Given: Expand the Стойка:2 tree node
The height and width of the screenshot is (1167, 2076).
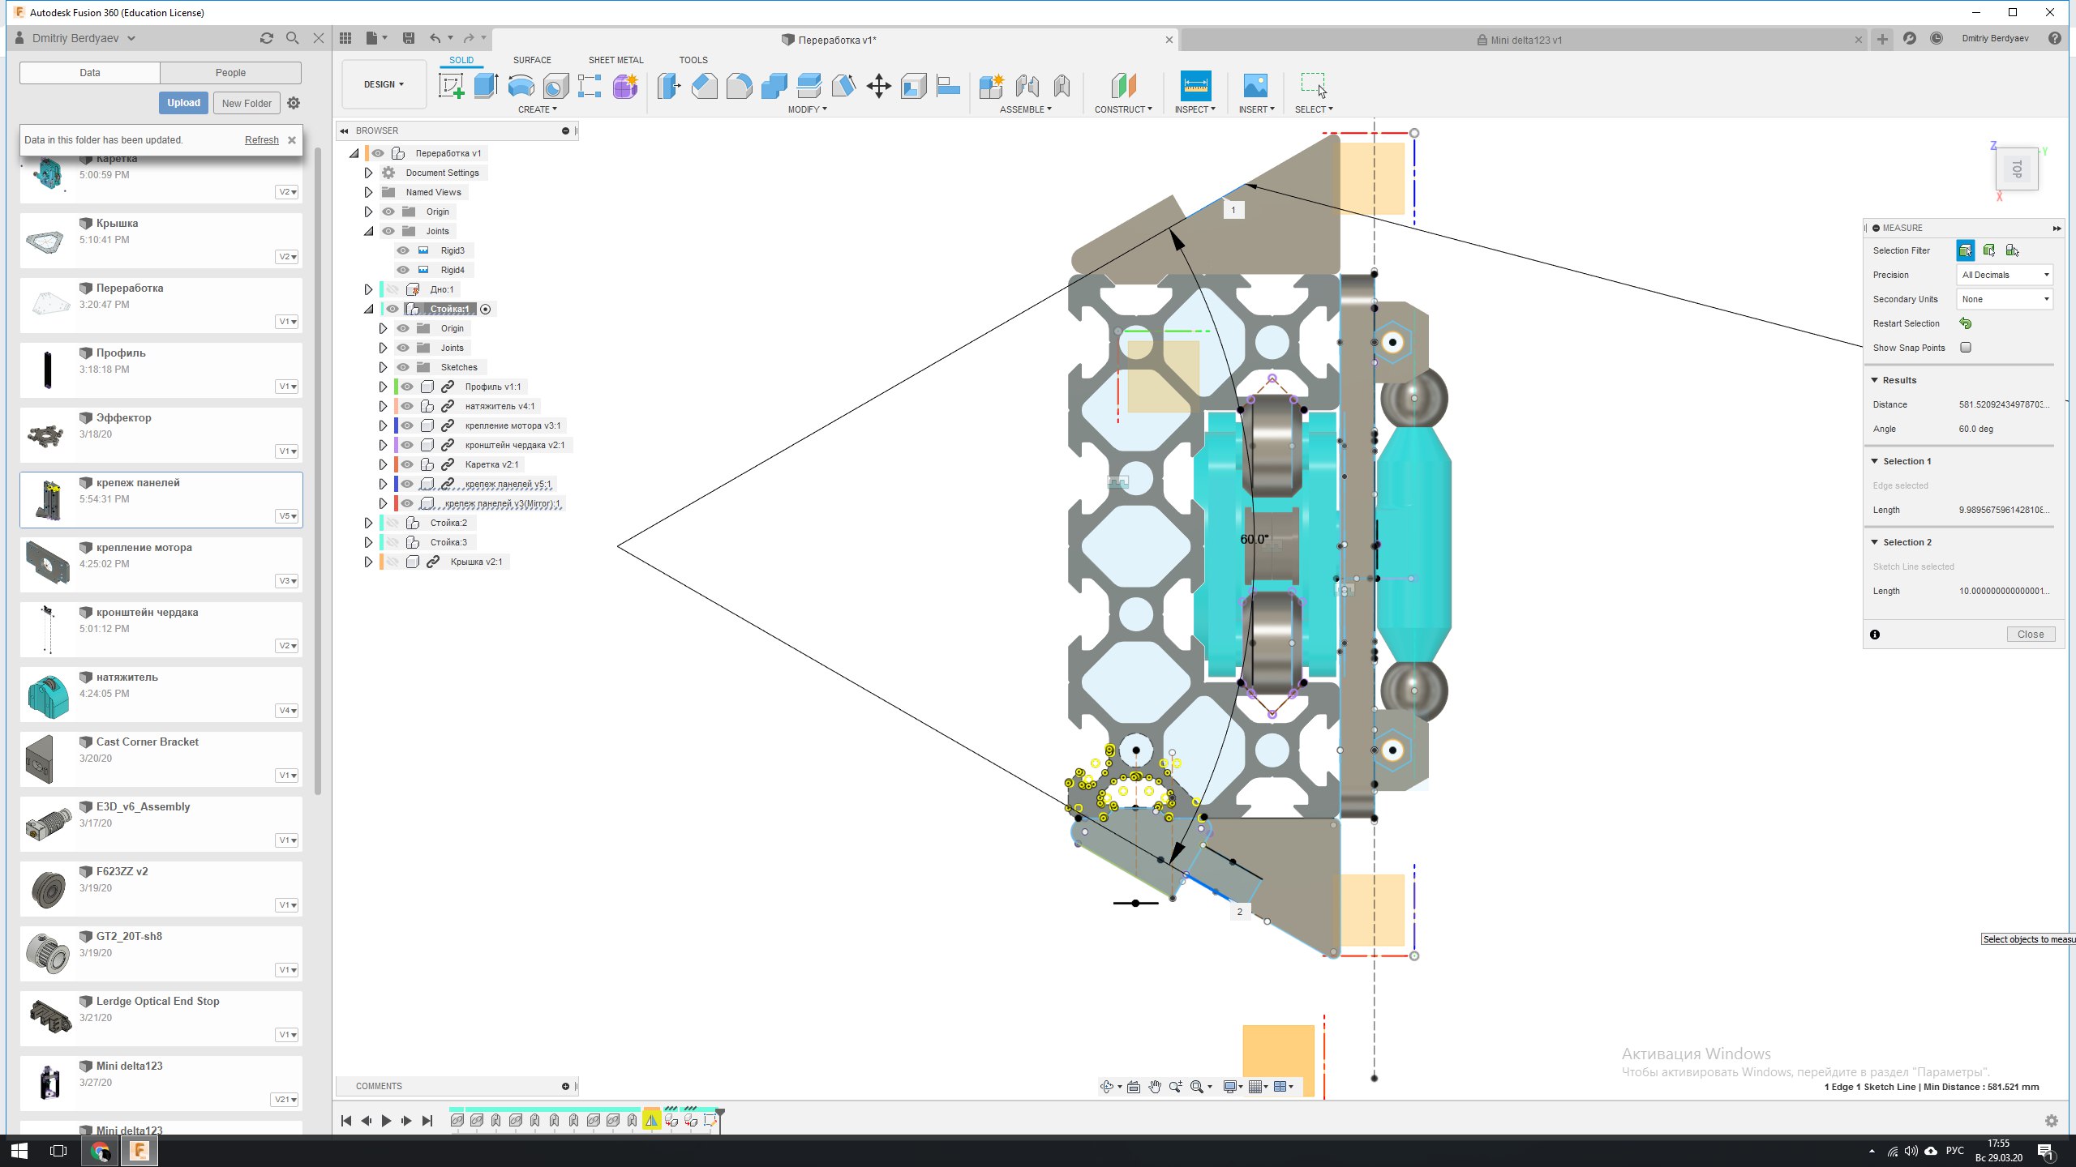Looking at the screenshot, I should 368,523.
